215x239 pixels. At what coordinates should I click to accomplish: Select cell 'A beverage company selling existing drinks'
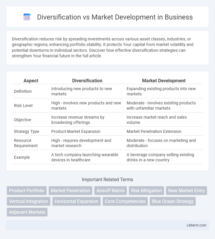pos(164,157)
